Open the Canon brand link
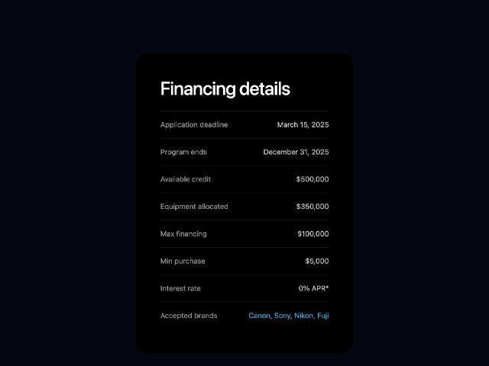This screenshot has height=366, width=489. coord(260,316)
